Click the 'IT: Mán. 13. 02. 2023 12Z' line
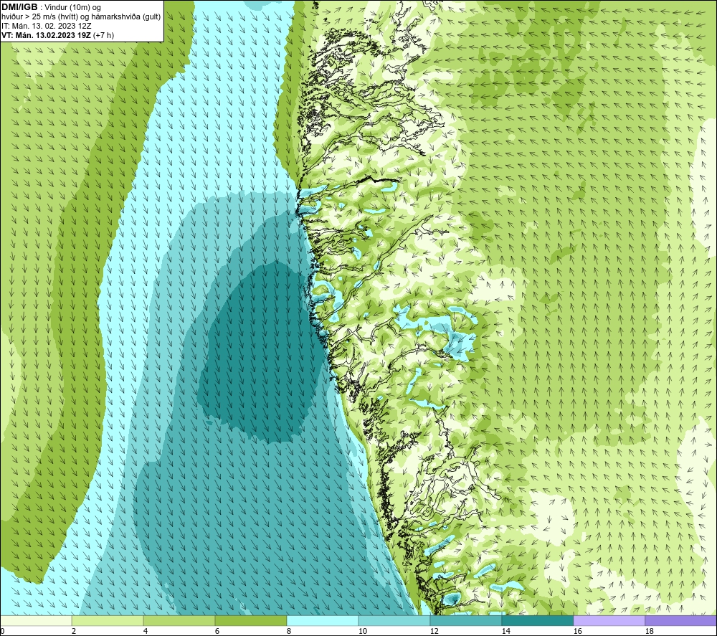 [x=46, y=26]
